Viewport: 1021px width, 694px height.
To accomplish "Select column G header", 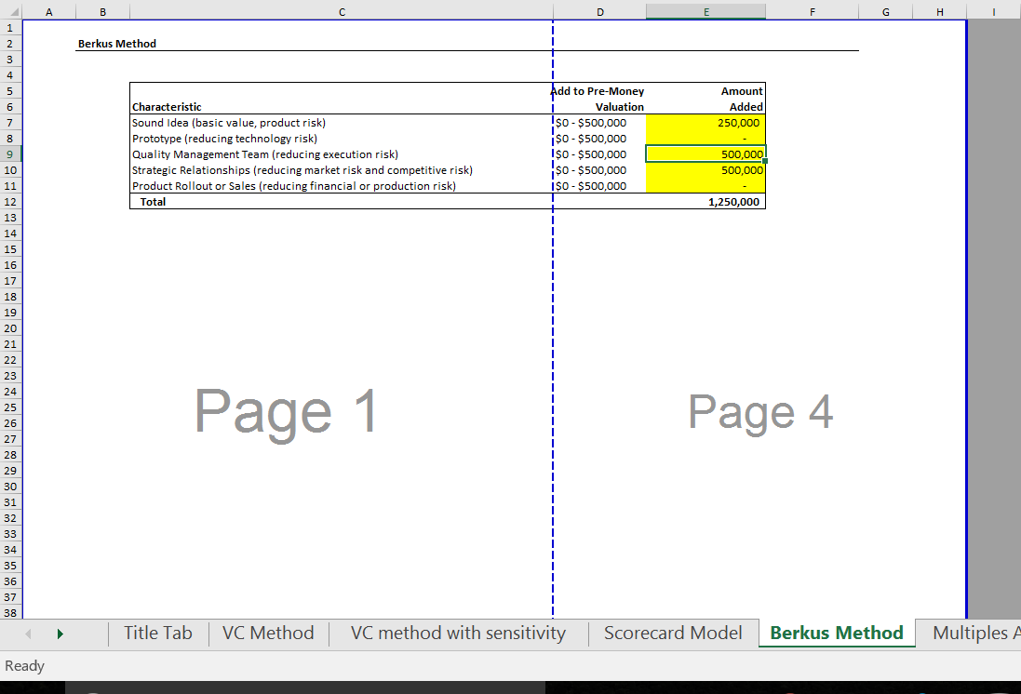I will (x=885, y=12).
